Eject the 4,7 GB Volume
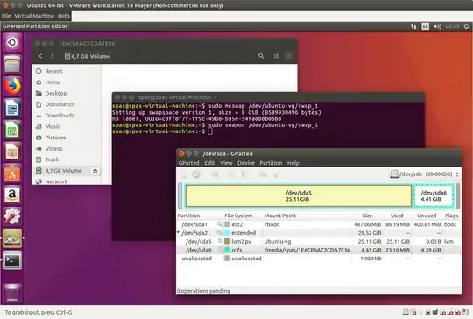The image size is (473, 319). 95,171
